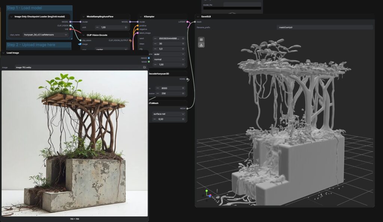Collapse the Load Image node

3,53
